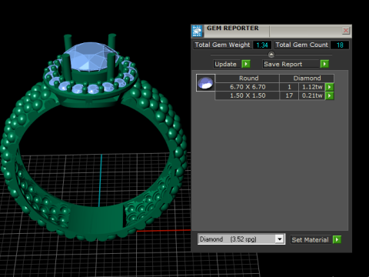Click the Total Gem Count label
369x277 pixels.
coord(302,45)
